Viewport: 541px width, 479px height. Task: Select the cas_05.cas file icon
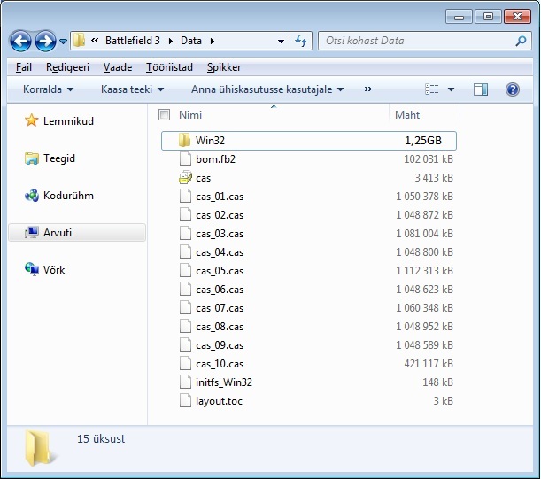[185, 271]
